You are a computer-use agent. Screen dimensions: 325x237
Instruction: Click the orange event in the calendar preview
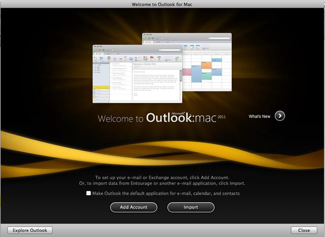tap(207, 64)
